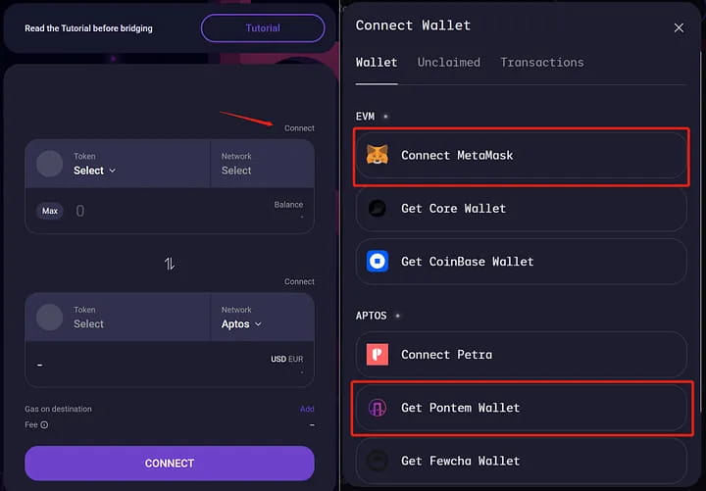
Task: Toggle currency display to EUR
Action: 295,360
